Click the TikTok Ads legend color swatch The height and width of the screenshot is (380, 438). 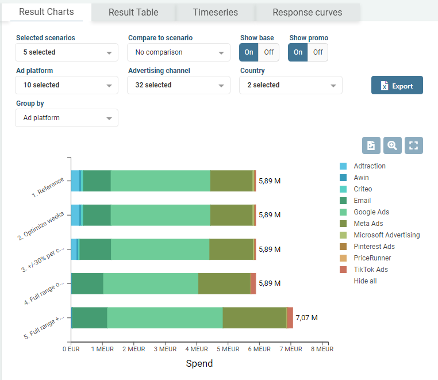click(x=343, y=270)
